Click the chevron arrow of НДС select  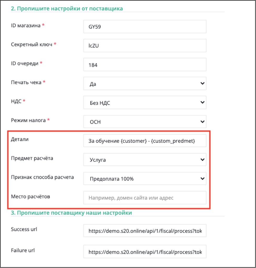click(x=202, y=103)
